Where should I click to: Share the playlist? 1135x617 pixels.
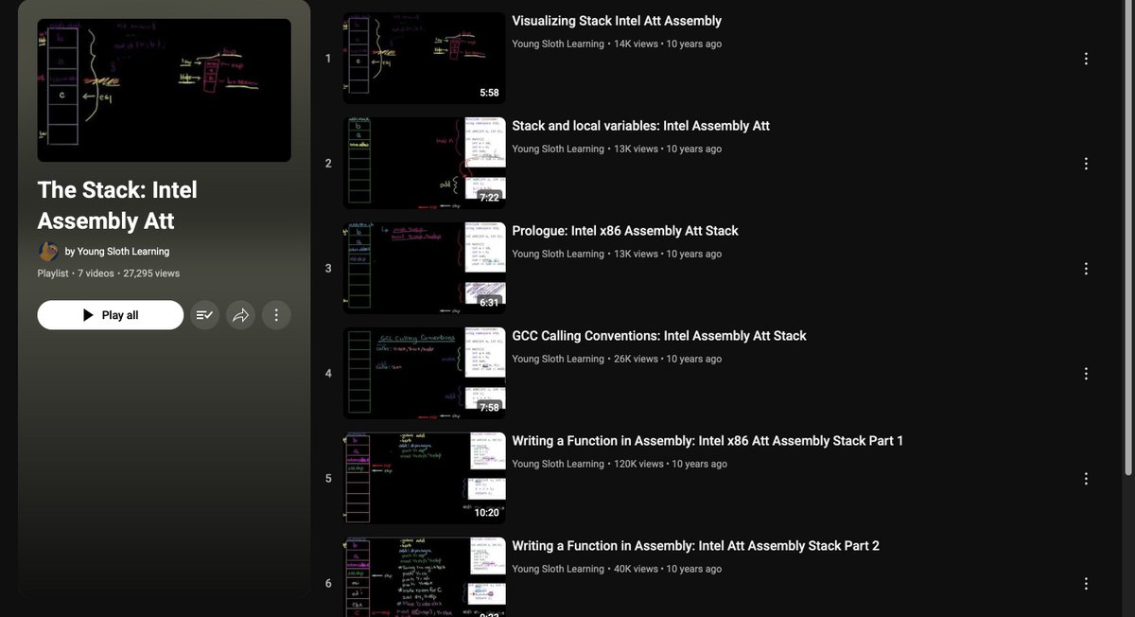point(240,314)
